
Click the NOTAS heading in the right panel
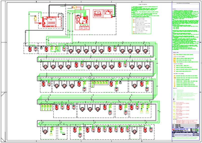pos(174,9)
